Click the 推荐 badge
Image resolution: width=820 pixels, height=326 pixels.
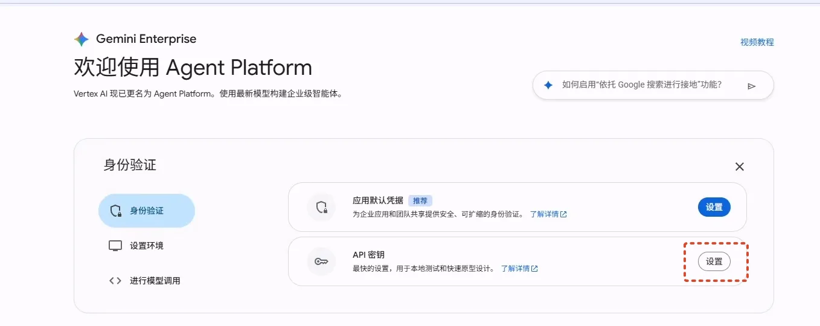pos(420,201)
